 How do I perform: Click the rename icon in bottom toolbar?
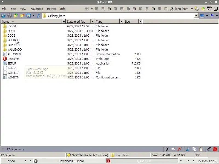[x=173, y=149]
